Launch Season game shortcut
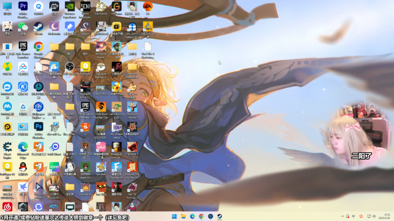 pyautogui.click(x=85, y=28)
